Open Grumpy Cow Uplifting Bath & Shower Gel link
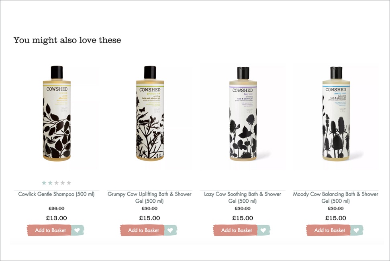The height and width of the screenshot is (261, 390). (149, 197)
